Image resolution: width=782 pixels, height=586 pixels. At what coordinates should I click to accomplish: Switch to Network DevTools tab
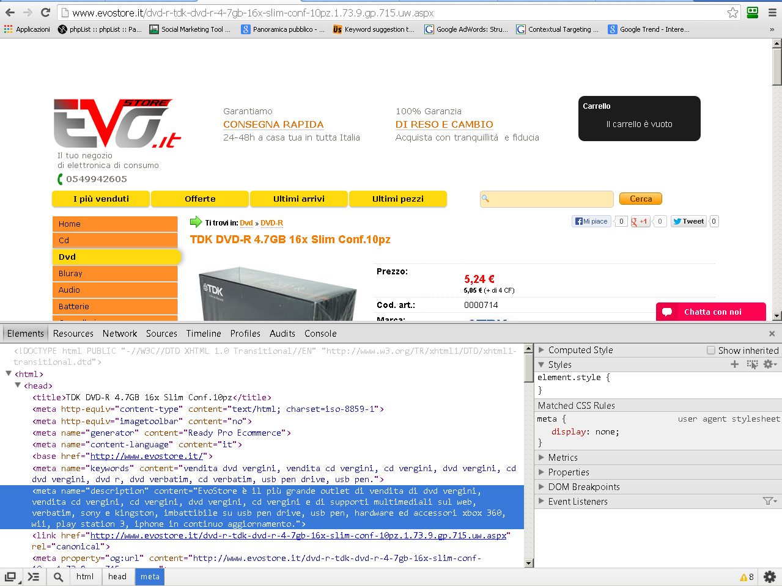pos(120,334)
